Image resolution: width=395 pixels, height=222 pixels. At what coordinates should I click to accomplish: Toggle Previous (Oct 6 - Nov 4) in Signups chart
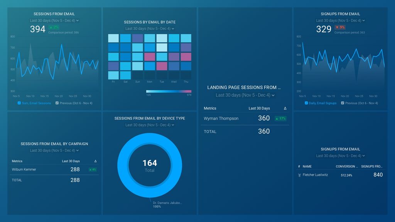(x=343, y=103)
